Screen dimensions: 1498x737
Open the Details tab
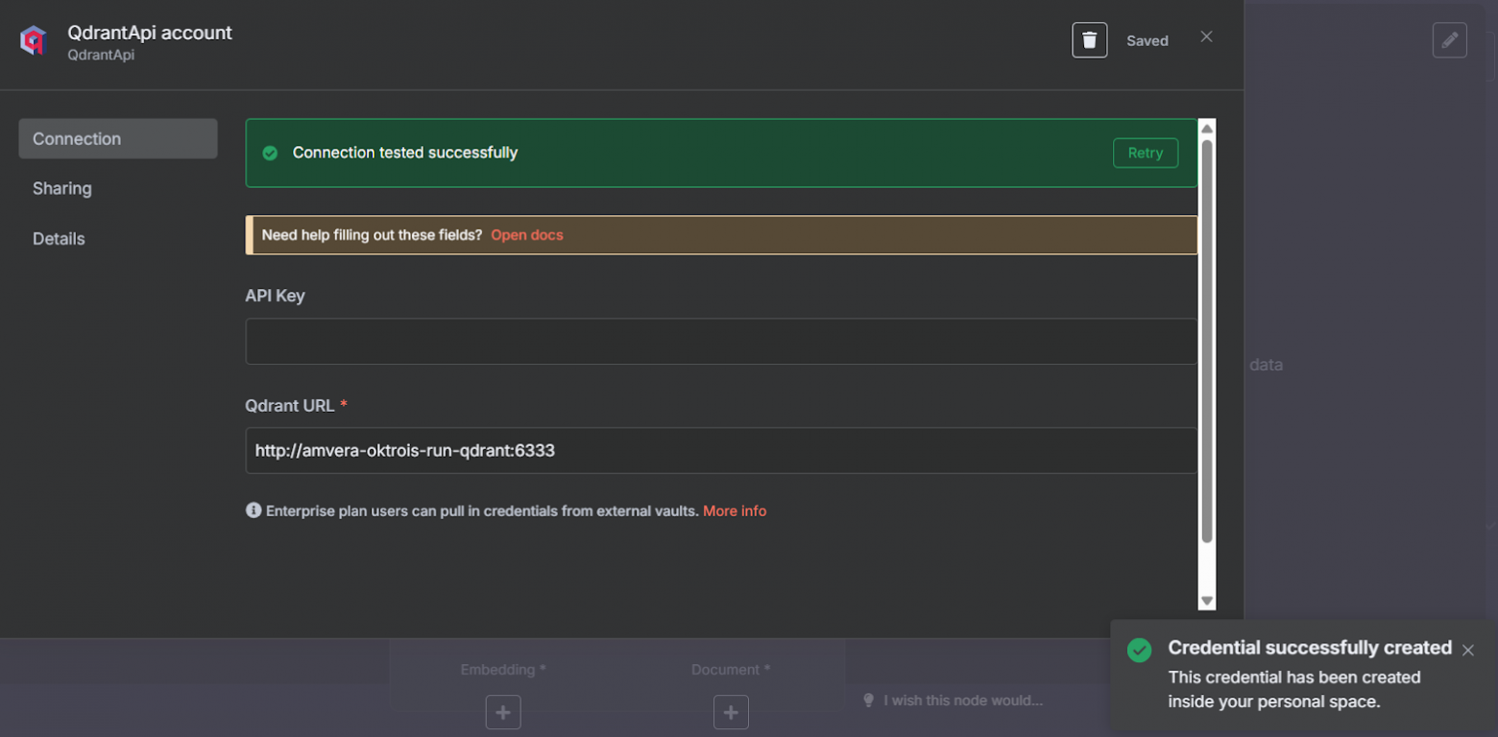(x=59, y=239)
